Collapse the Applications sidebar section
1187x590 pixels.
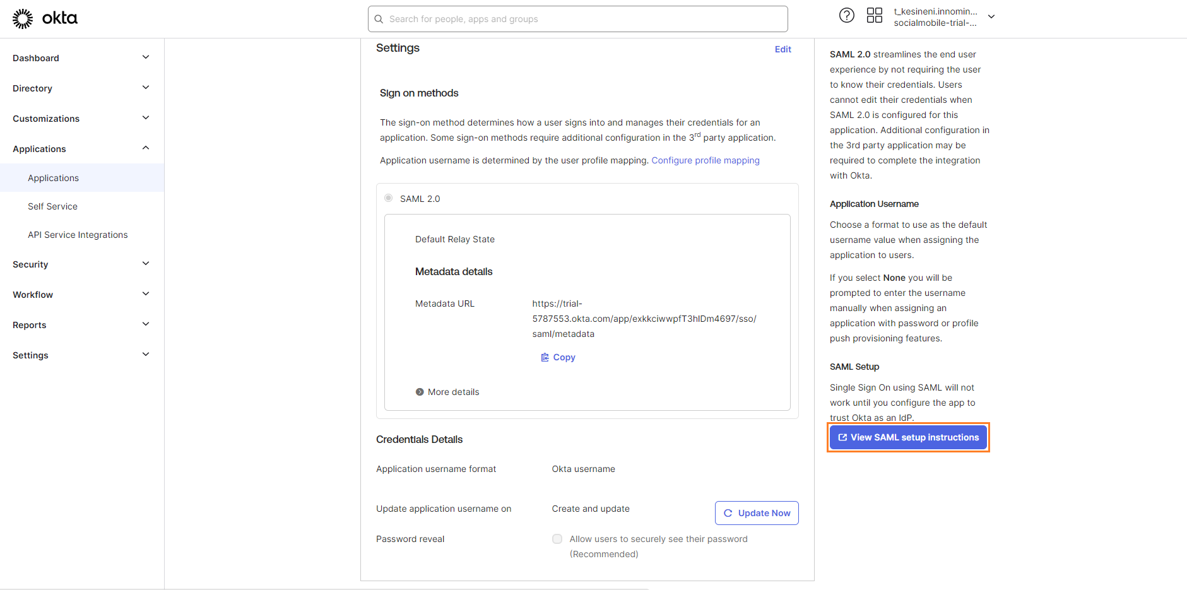point(145,148)
